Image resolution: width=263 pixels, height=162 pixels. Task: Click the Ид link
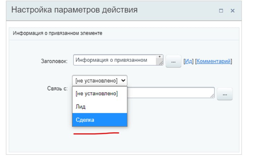pos(188,61)
